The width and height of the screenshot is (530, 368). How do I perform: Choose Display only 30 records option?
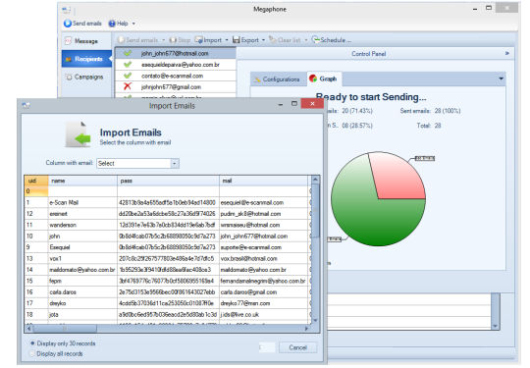(x=62, y=343)
